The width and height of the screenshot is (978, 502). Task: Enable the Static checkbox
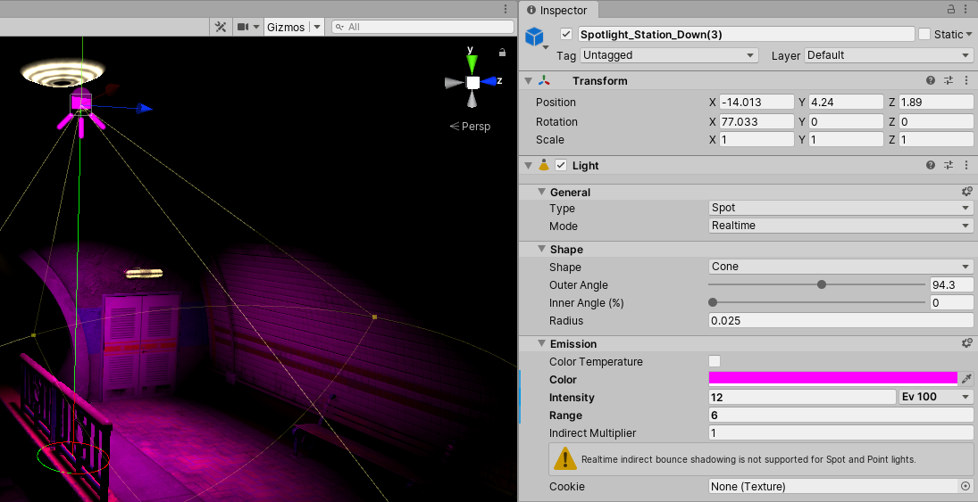(924, 34)
